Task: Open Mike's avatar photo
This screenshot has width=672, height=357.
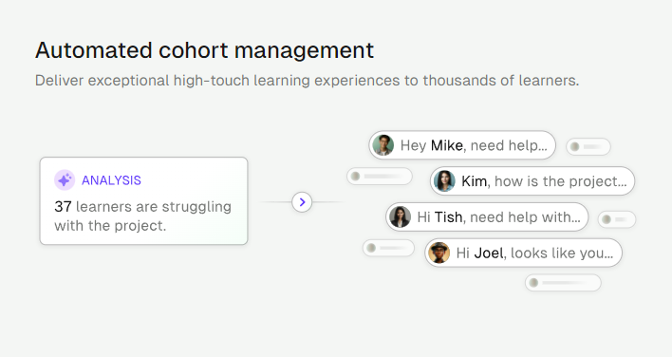Action: [383, 145]
